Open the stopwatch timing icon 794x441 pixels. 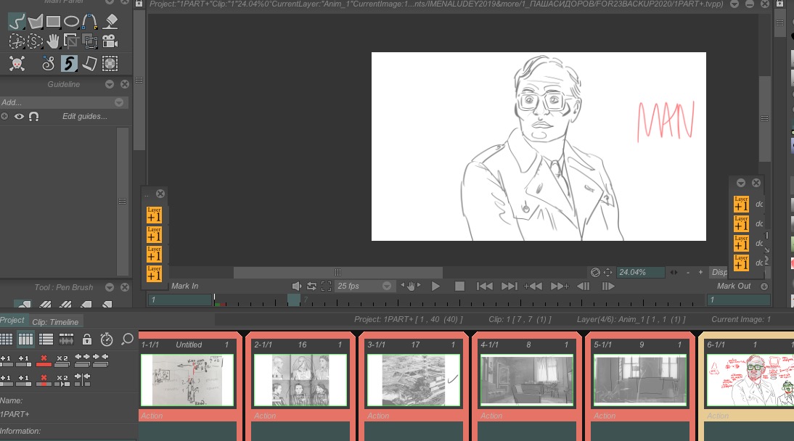coord(107,339)
